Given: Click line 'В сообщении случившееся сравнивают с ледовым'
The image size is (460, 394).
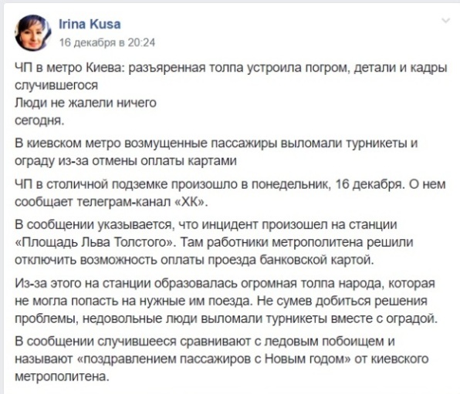Looking at the screenshot, I should pyautogui.click(x=205, y=342).
